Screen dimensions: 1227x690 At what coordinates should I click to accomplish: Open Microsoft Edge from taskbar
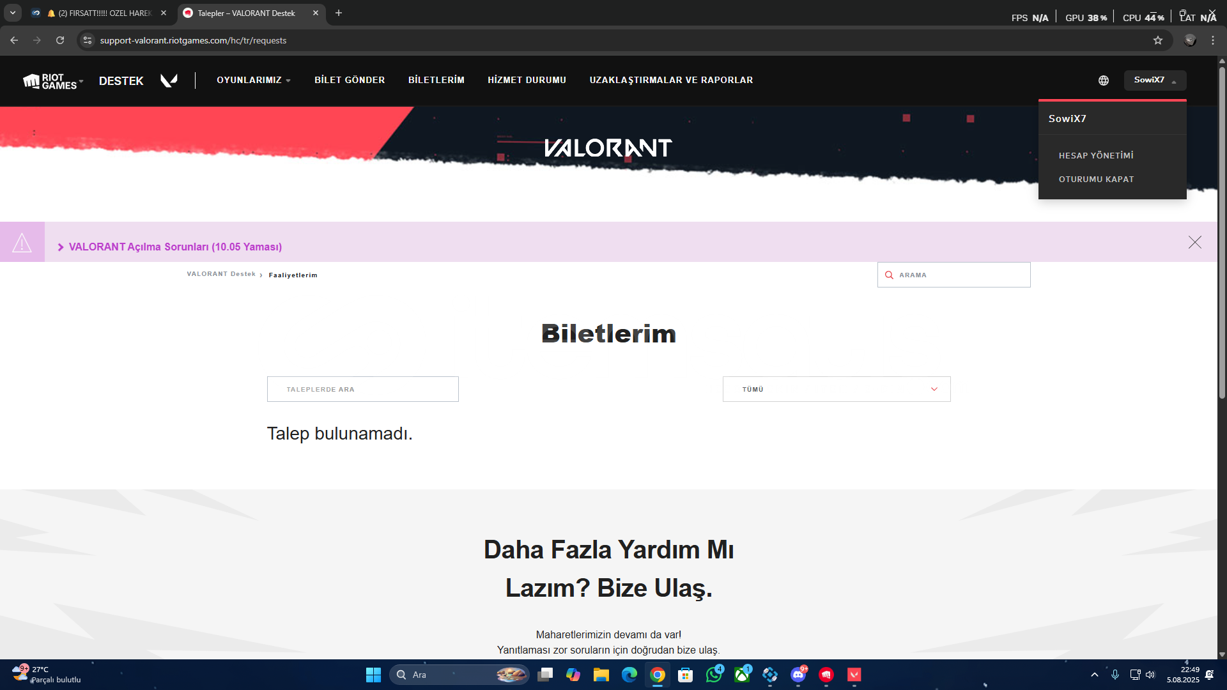629,675
